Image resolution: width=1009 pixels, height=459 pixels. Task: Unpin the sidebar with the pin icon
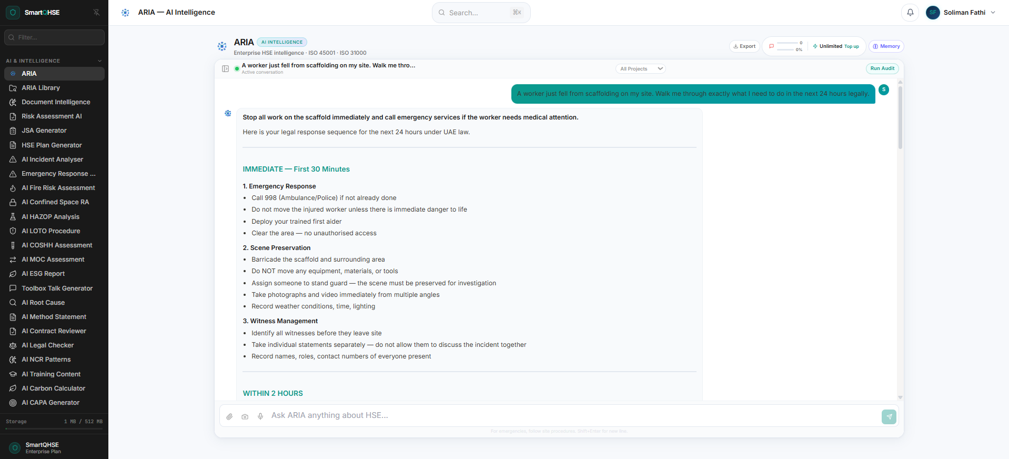tap(96, 12)
